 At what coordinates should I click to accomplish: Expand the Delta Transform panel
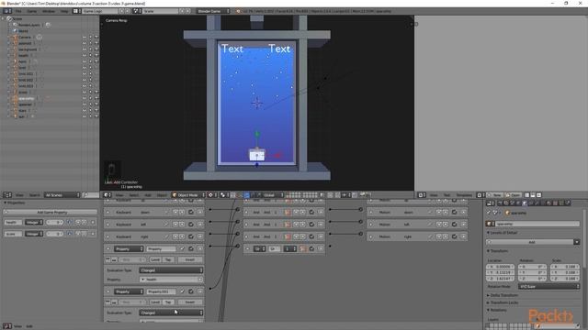click(504, 295)
